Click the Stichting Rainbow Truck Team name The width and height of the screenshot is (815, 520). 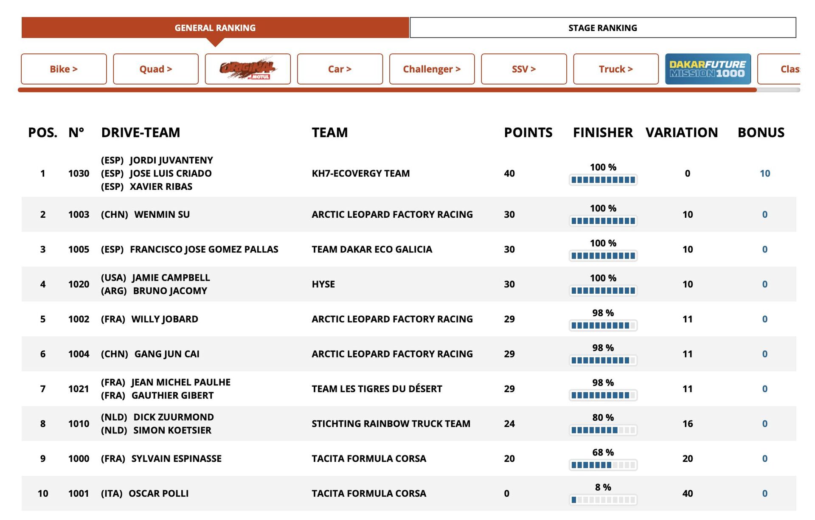(x=391, y=424)
